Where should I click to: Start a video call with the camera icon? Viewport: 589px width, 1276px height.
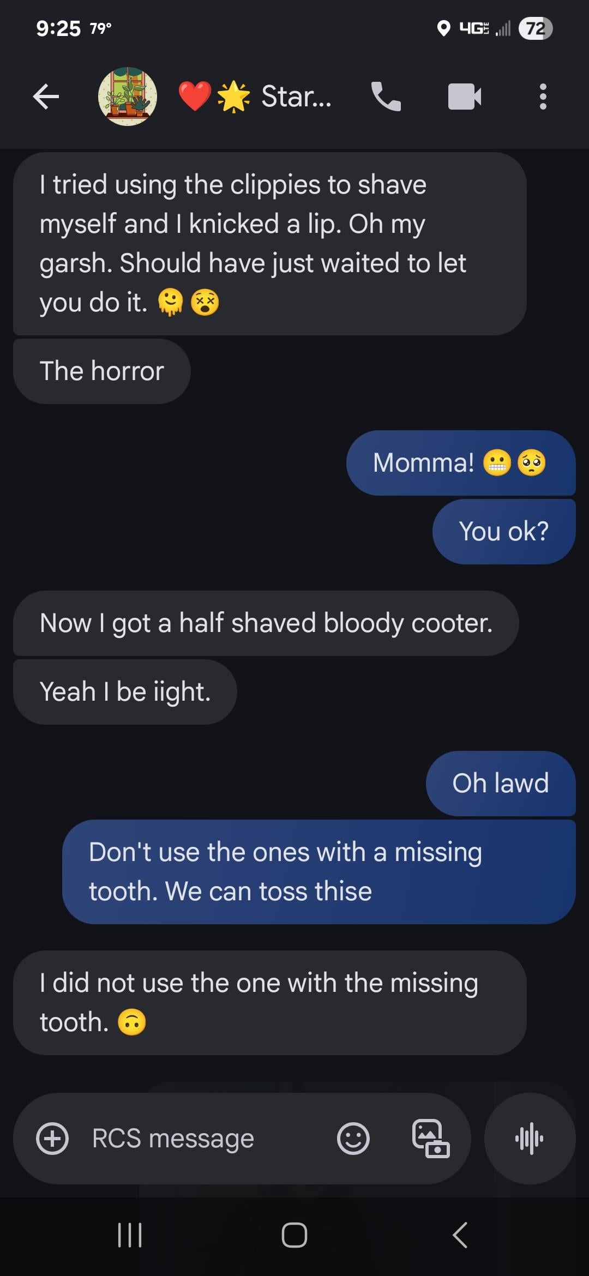(x=465, y=97)
